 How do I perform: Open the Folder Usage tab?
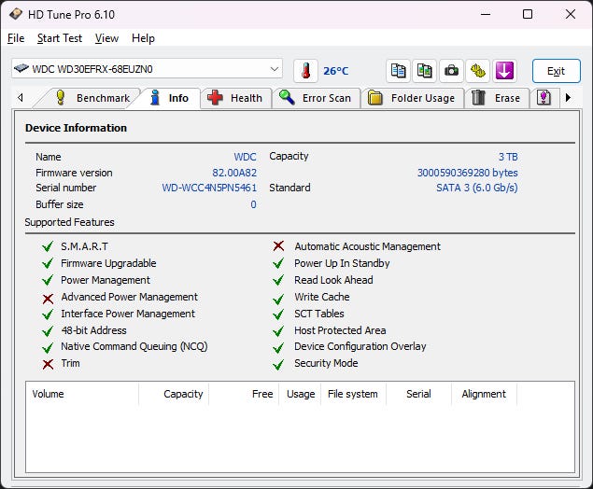(412, 98)
